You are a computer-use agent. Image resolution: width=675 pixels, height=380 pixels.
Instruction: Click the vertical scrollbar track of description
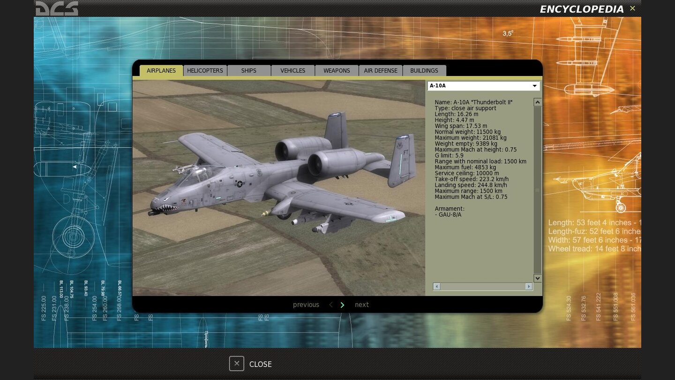coord(538,190)
